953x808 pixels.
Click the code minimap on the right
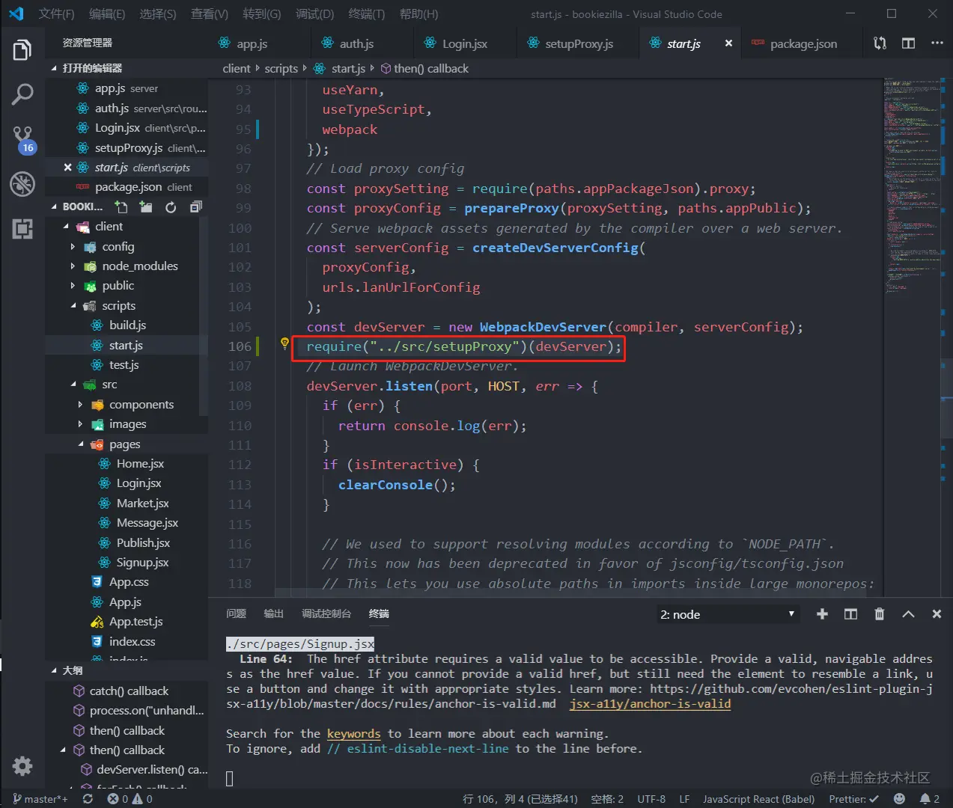pyautogui.click(x=913, y=187)
